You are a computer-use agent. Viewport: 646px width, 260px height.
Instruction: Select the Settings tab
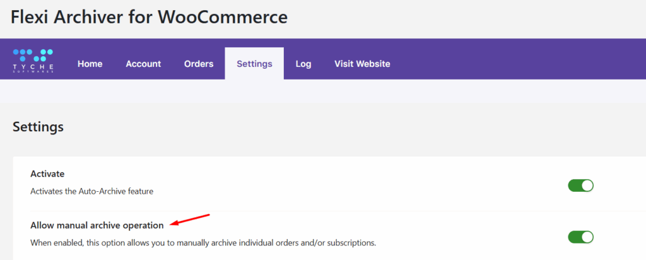coord(254,64)
